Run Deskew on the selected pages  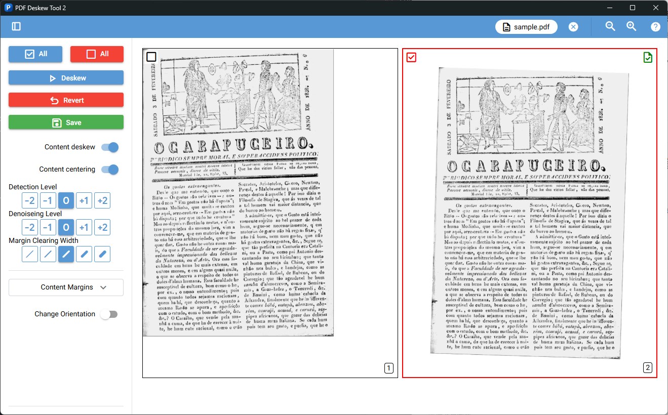(x=66, y=77)
